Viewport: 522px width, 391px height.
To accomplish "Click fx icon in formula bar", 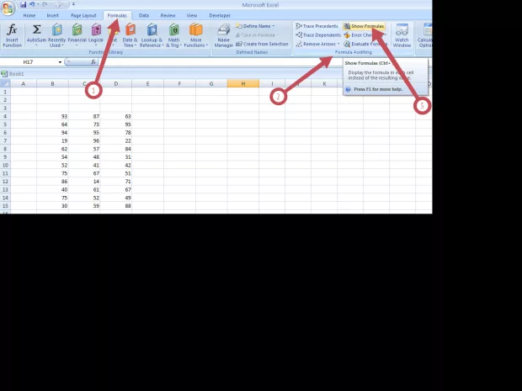I will click(93, 62).
